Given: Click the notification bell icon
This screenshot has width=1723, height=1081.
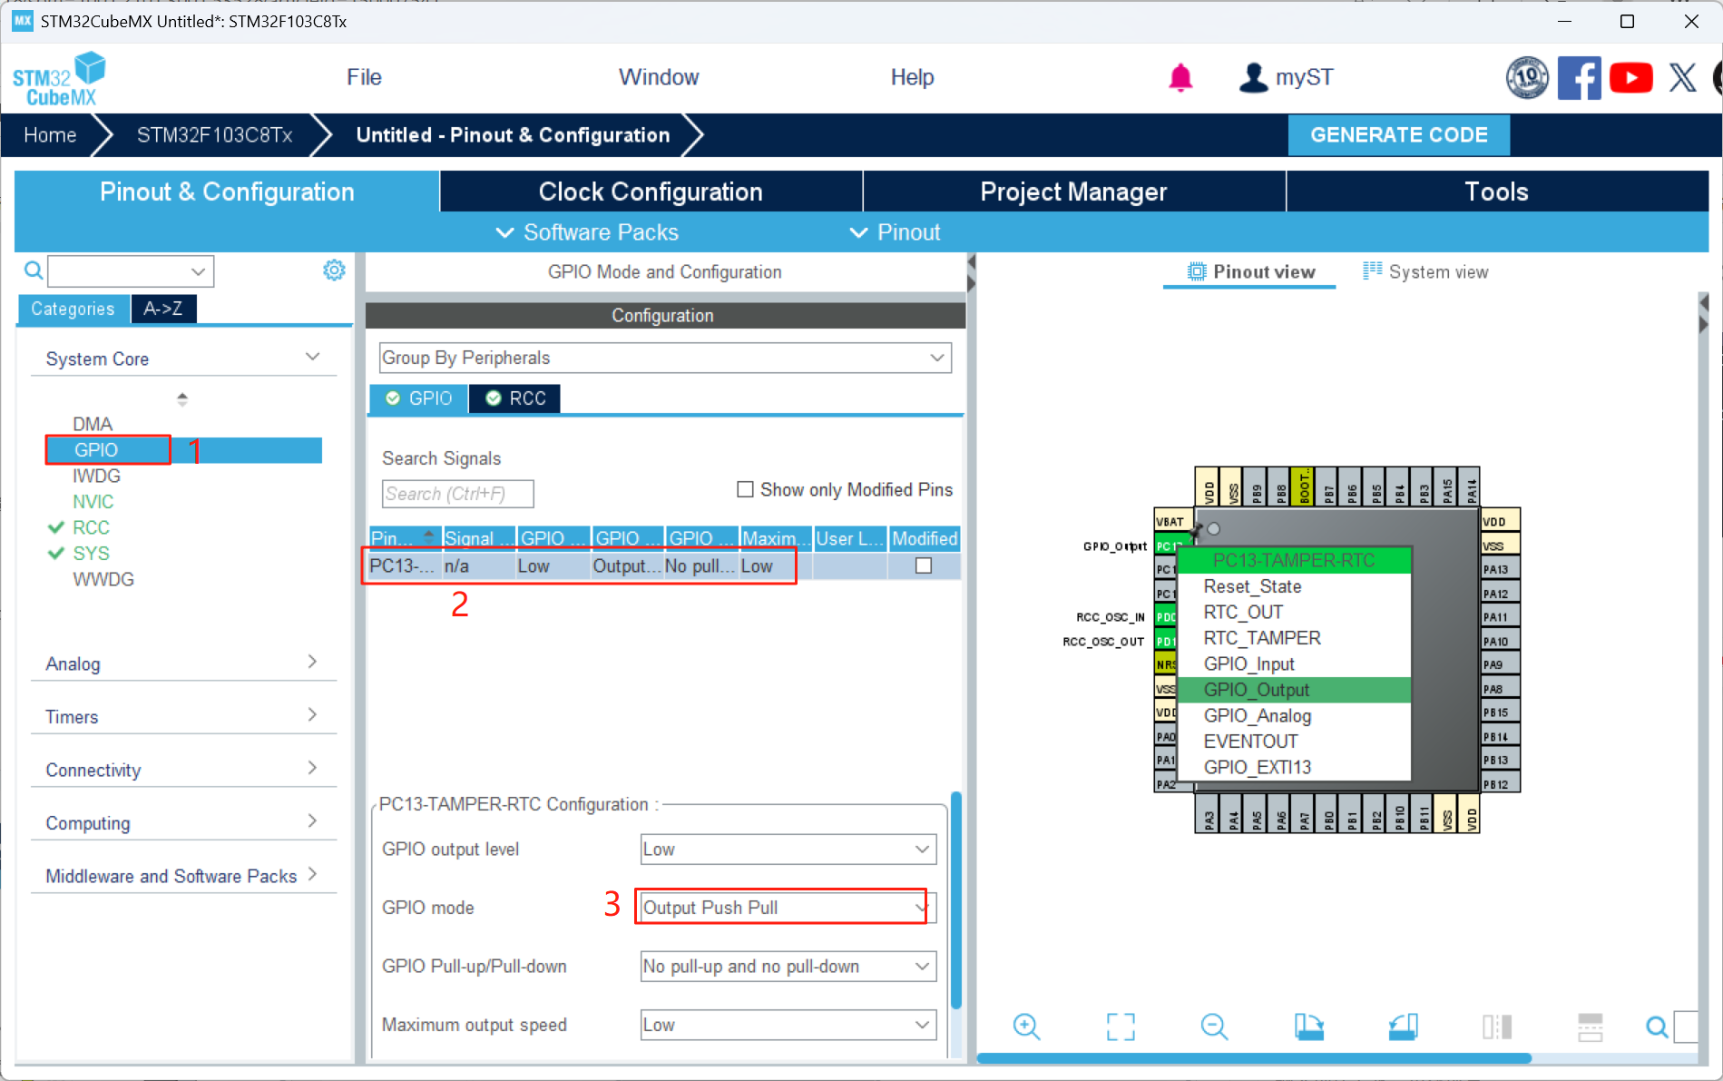Looking at the screenshot, I should pos(1180,78).
